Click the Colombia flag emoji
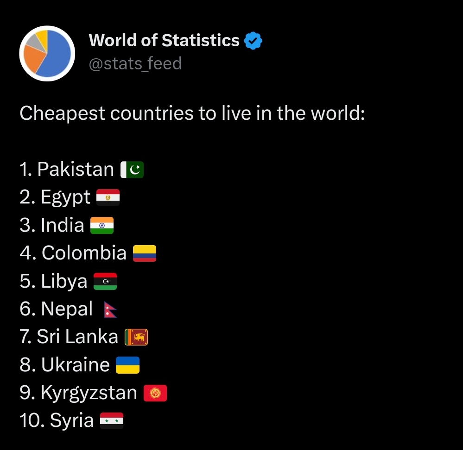 pyautogui.click(x=145, y=253)
